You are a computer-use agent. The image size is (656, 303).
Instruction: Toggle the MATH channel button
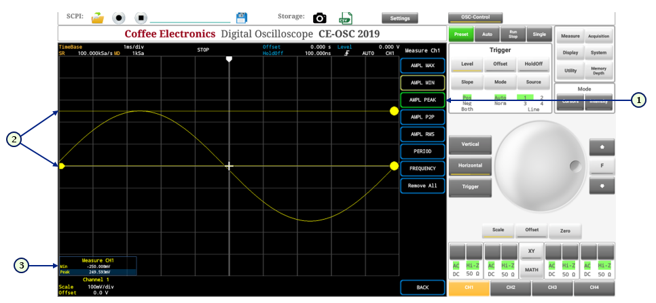(532, 270)
